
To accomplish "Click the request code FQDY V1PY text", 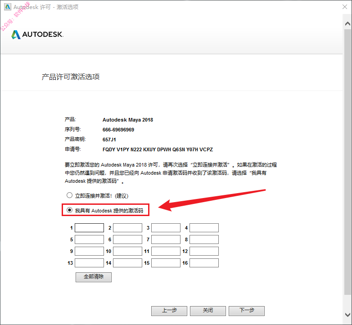I will (x=158, y=149).
